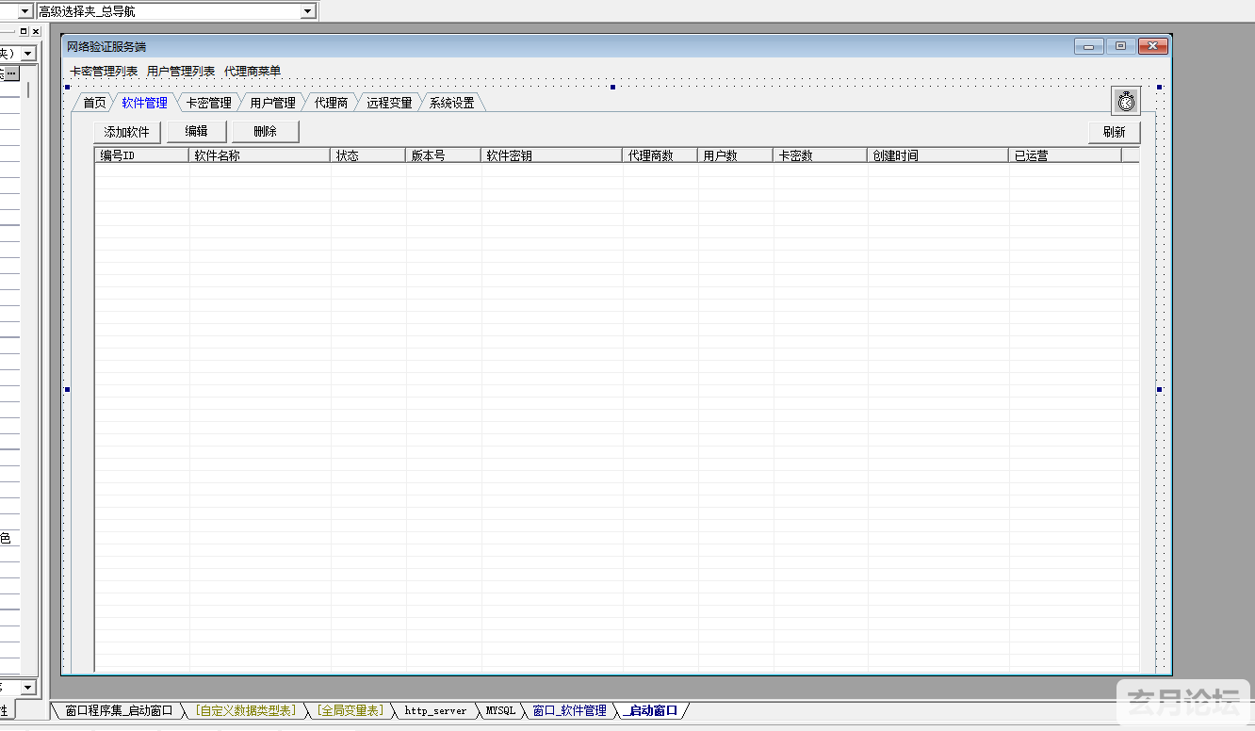This screenshot has width=1255, height=731.
Task: Open the 系统设置 tab
Action: tap(452, 103)
